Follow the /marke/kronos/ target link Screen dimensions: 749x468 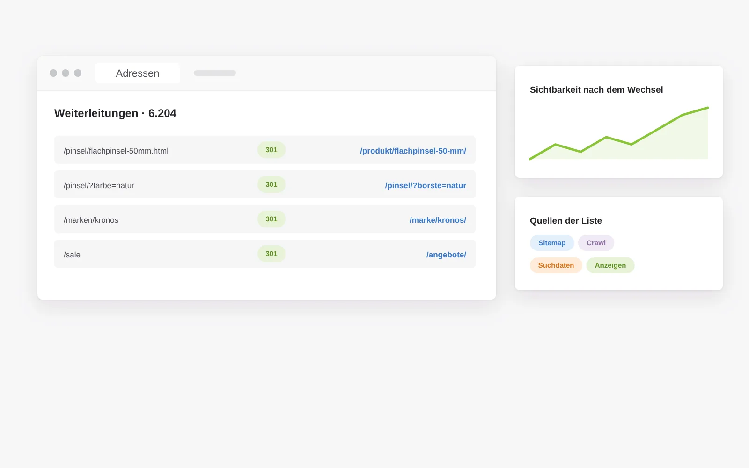tap(438, 220)
